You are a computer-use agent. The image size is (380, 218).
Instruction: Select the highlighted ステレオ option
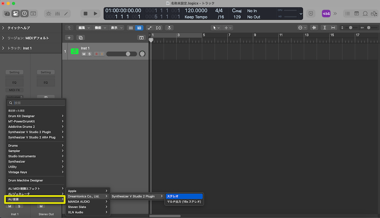184,196
